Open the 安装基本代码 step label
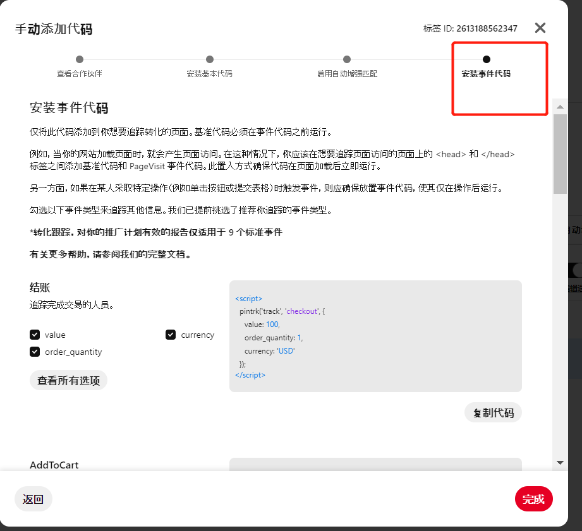 (x=209, y=74)
